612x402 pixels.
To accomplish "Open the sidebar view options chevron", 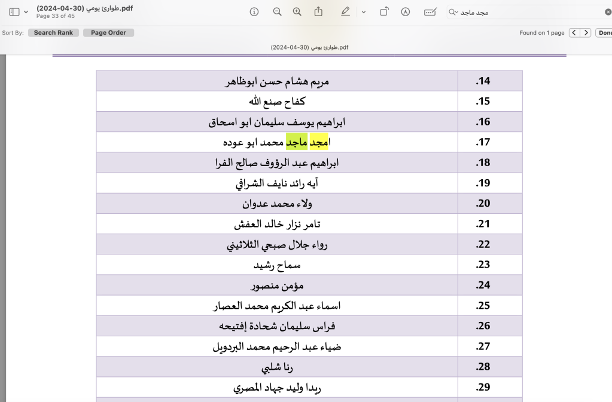I will pos(26,12).
